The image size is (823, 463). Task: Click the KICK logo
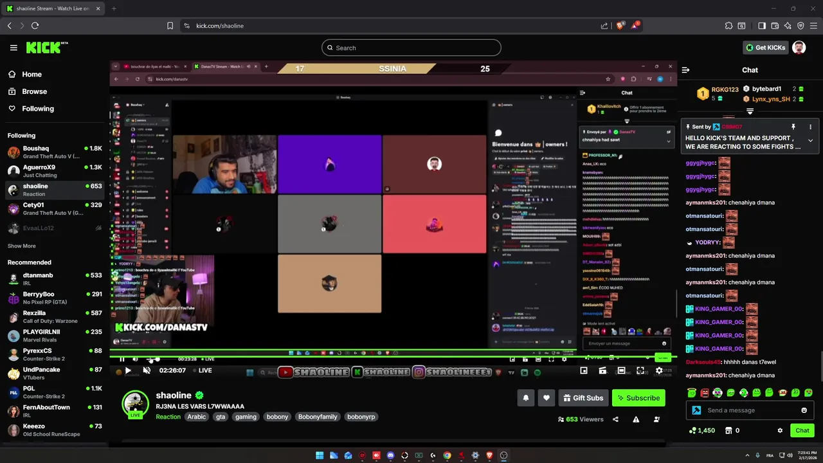47,48
